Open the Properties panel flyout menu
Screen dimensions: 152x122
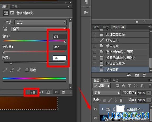[70, 7]
